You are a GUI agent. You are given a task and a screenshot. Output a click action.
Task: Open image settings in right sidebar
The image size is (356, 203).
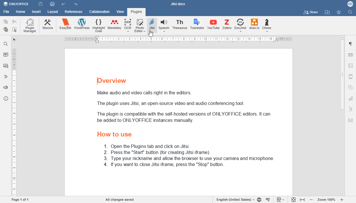point(351,66)
